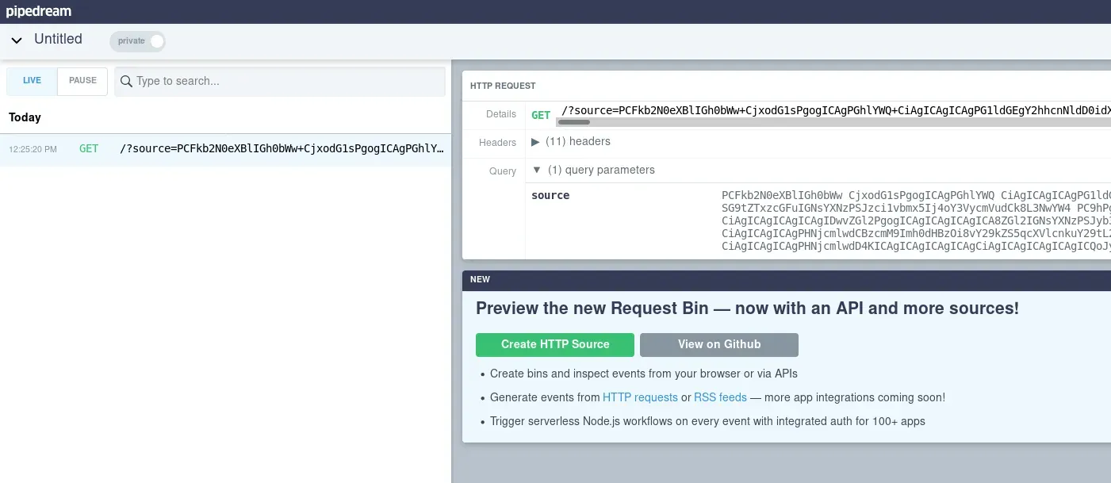Click the GET method label in Details
The width and height of the screenshot is (1111, 483).
541,115
